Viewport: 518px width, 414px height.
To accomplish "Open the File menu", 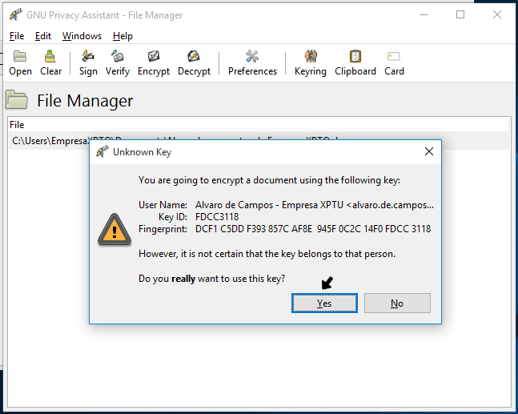I will (17, 36).
